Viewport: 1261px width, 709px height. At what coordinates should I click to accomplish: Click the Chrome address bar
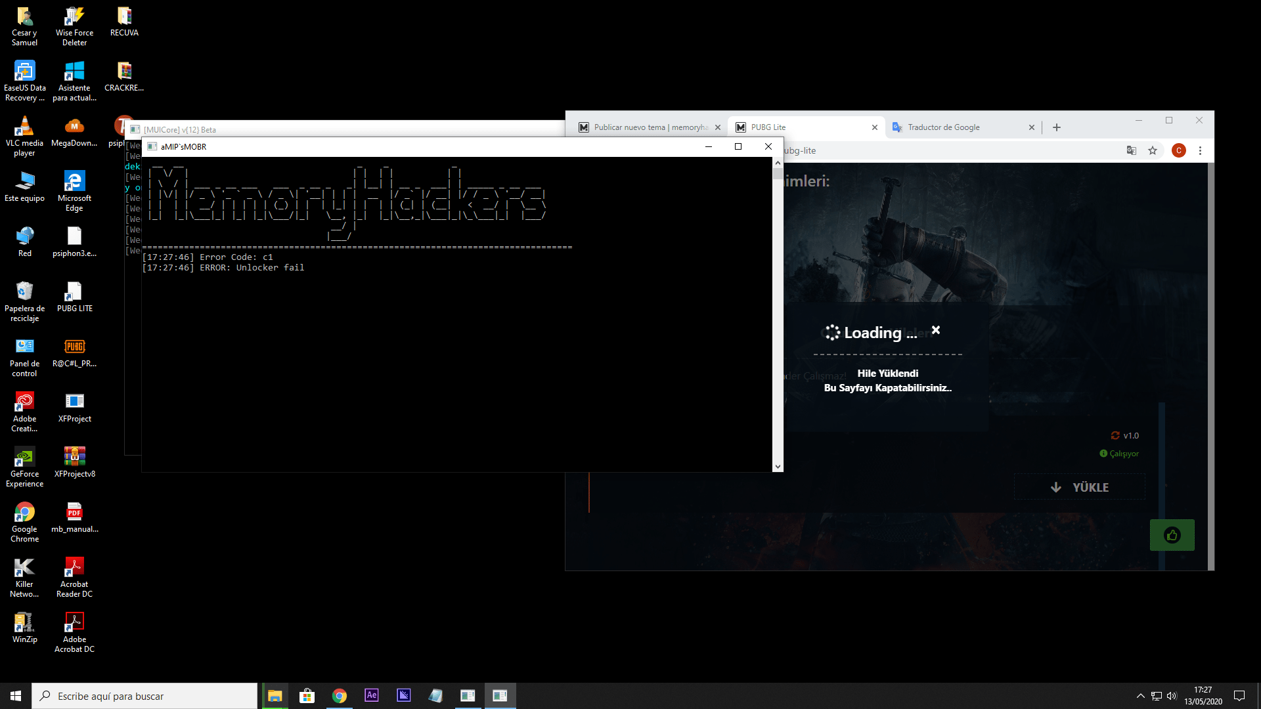[x=951, y=150]
